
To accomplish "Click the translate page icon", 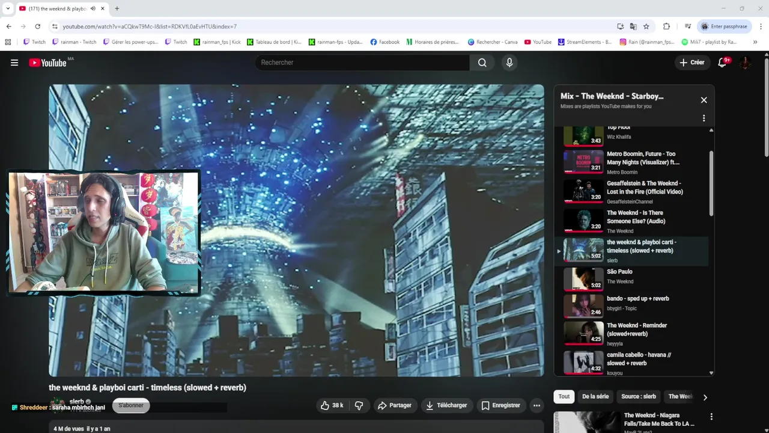I will pos(633,26).
